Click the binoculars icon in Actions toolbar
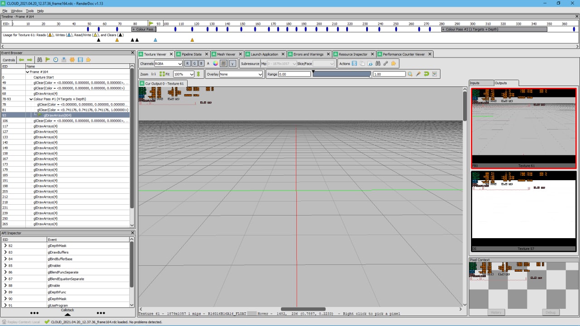Viewport: 580px width, 326px height. point(378,63)
